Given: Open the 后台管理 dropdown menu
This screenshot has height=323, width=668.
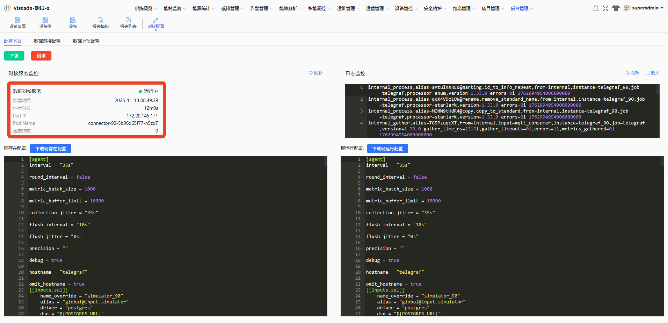Looking at the screenshot, I should [522, 8].
